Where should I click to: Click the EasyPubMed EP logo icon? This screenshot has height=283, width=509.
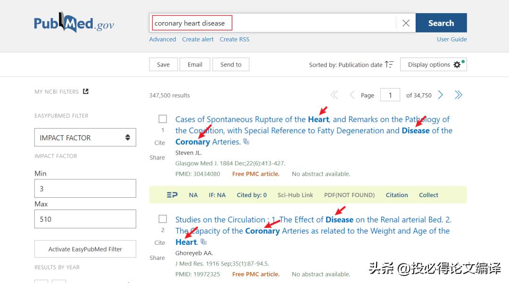172,195
